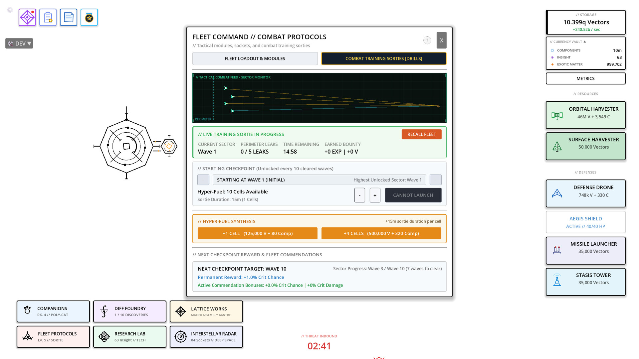The height and width of the screenshot is (359, 639).
Task: Open the purple diamond target icon
Action: click(27, 17)
